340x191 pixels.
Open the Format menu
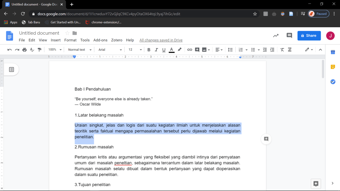click(x=70, y=40)
